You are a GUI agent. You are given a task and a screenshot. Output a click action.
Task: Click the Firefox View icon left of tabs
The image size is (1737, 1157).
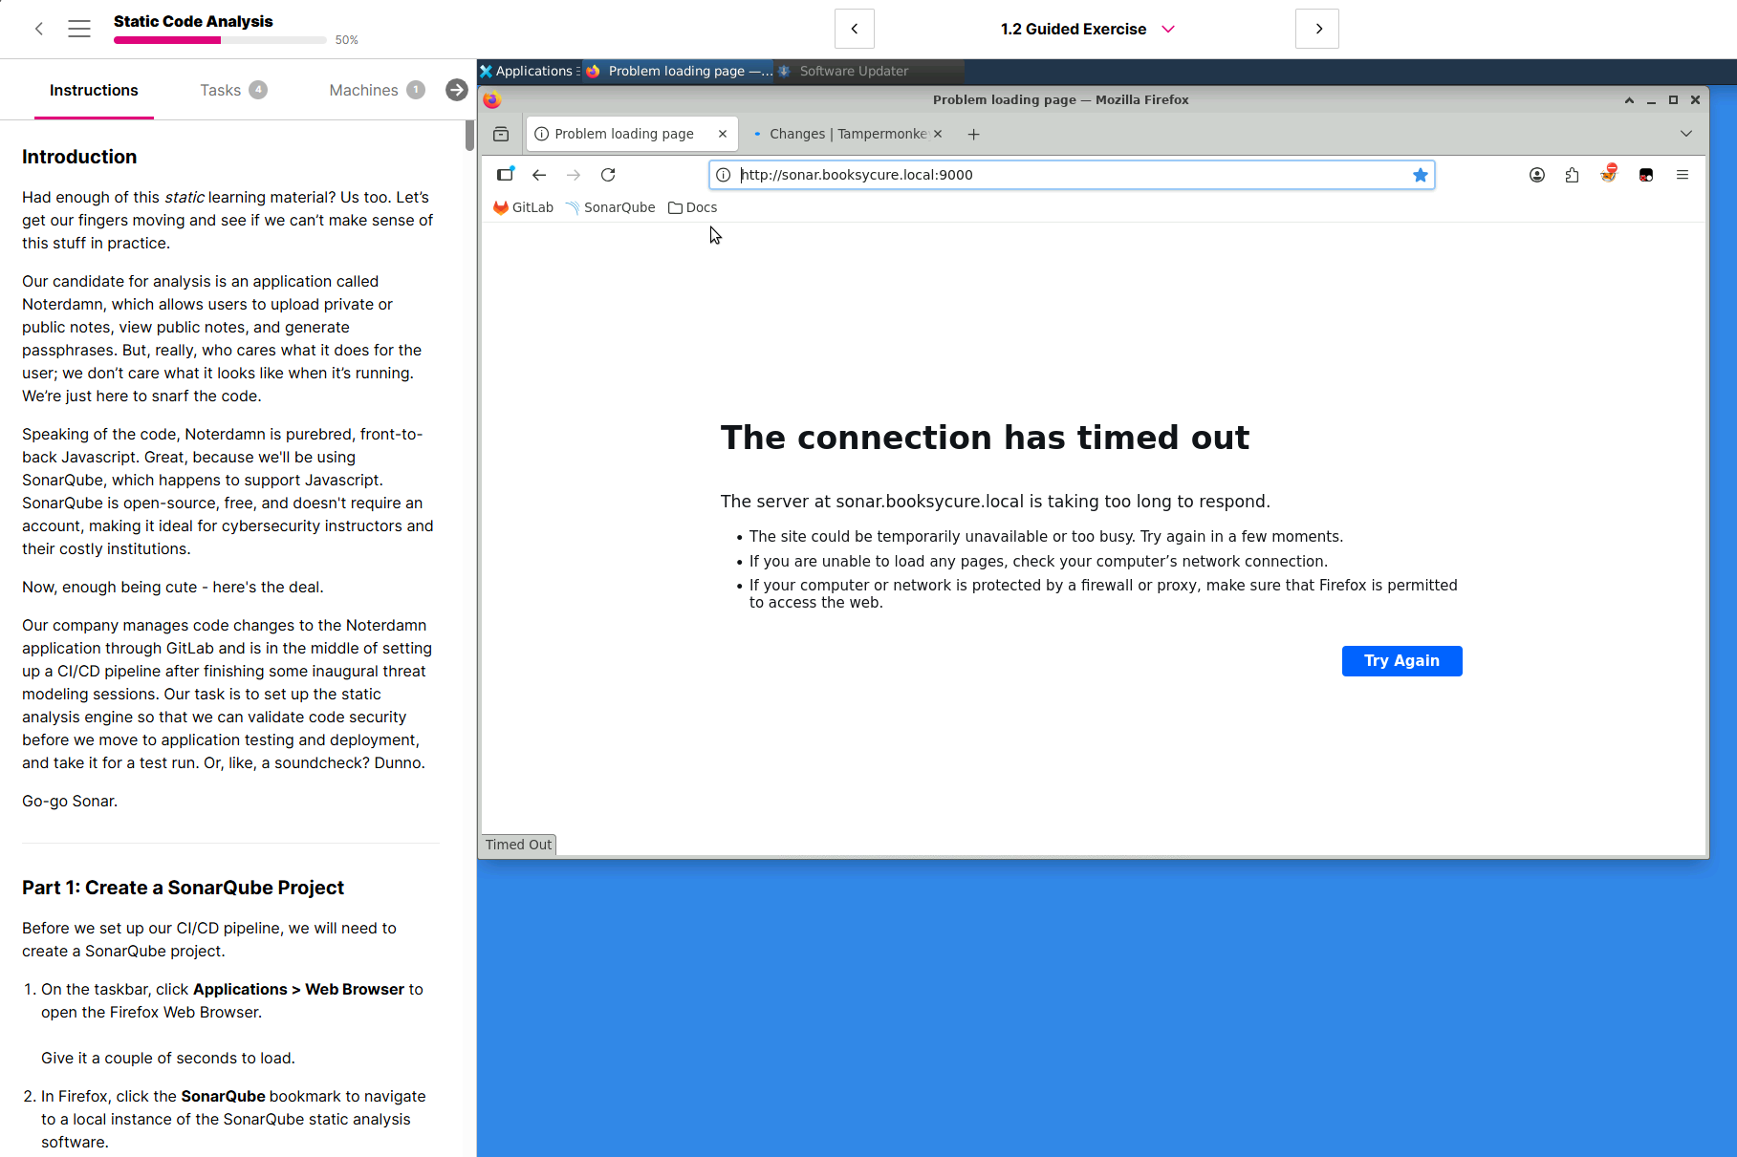tap(501, 134)
